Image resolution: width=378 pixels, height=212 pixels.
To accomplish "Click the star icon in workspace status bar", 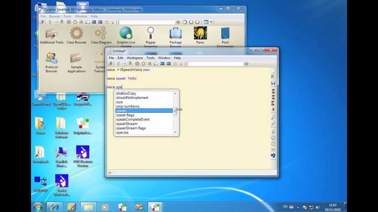I will click(110, 173).
